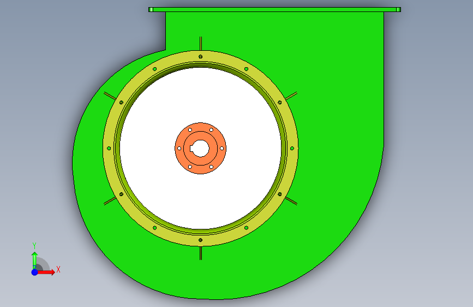Image resolution: width=473 pixels, height=307 pixels.
Task: Select the bottommost bolt hole on the yellow ring
Action: coord(201,240)
